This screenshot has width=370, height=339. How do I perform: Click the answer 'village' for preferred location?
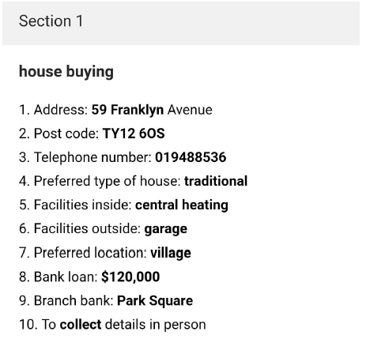(171, 253)
